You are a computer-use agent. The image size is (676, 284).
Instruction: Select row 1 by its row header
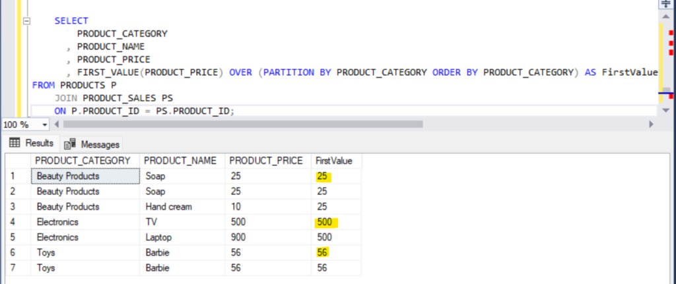coord(17,176)
